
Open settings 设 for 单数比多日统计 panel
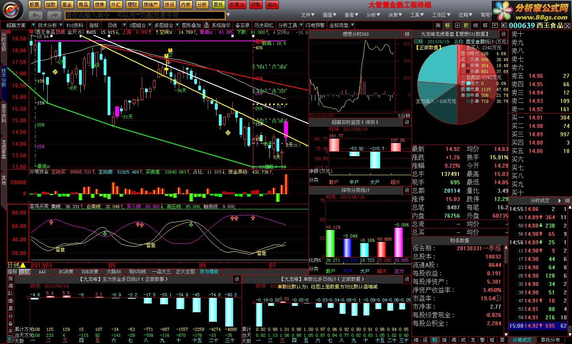(407, 279)
